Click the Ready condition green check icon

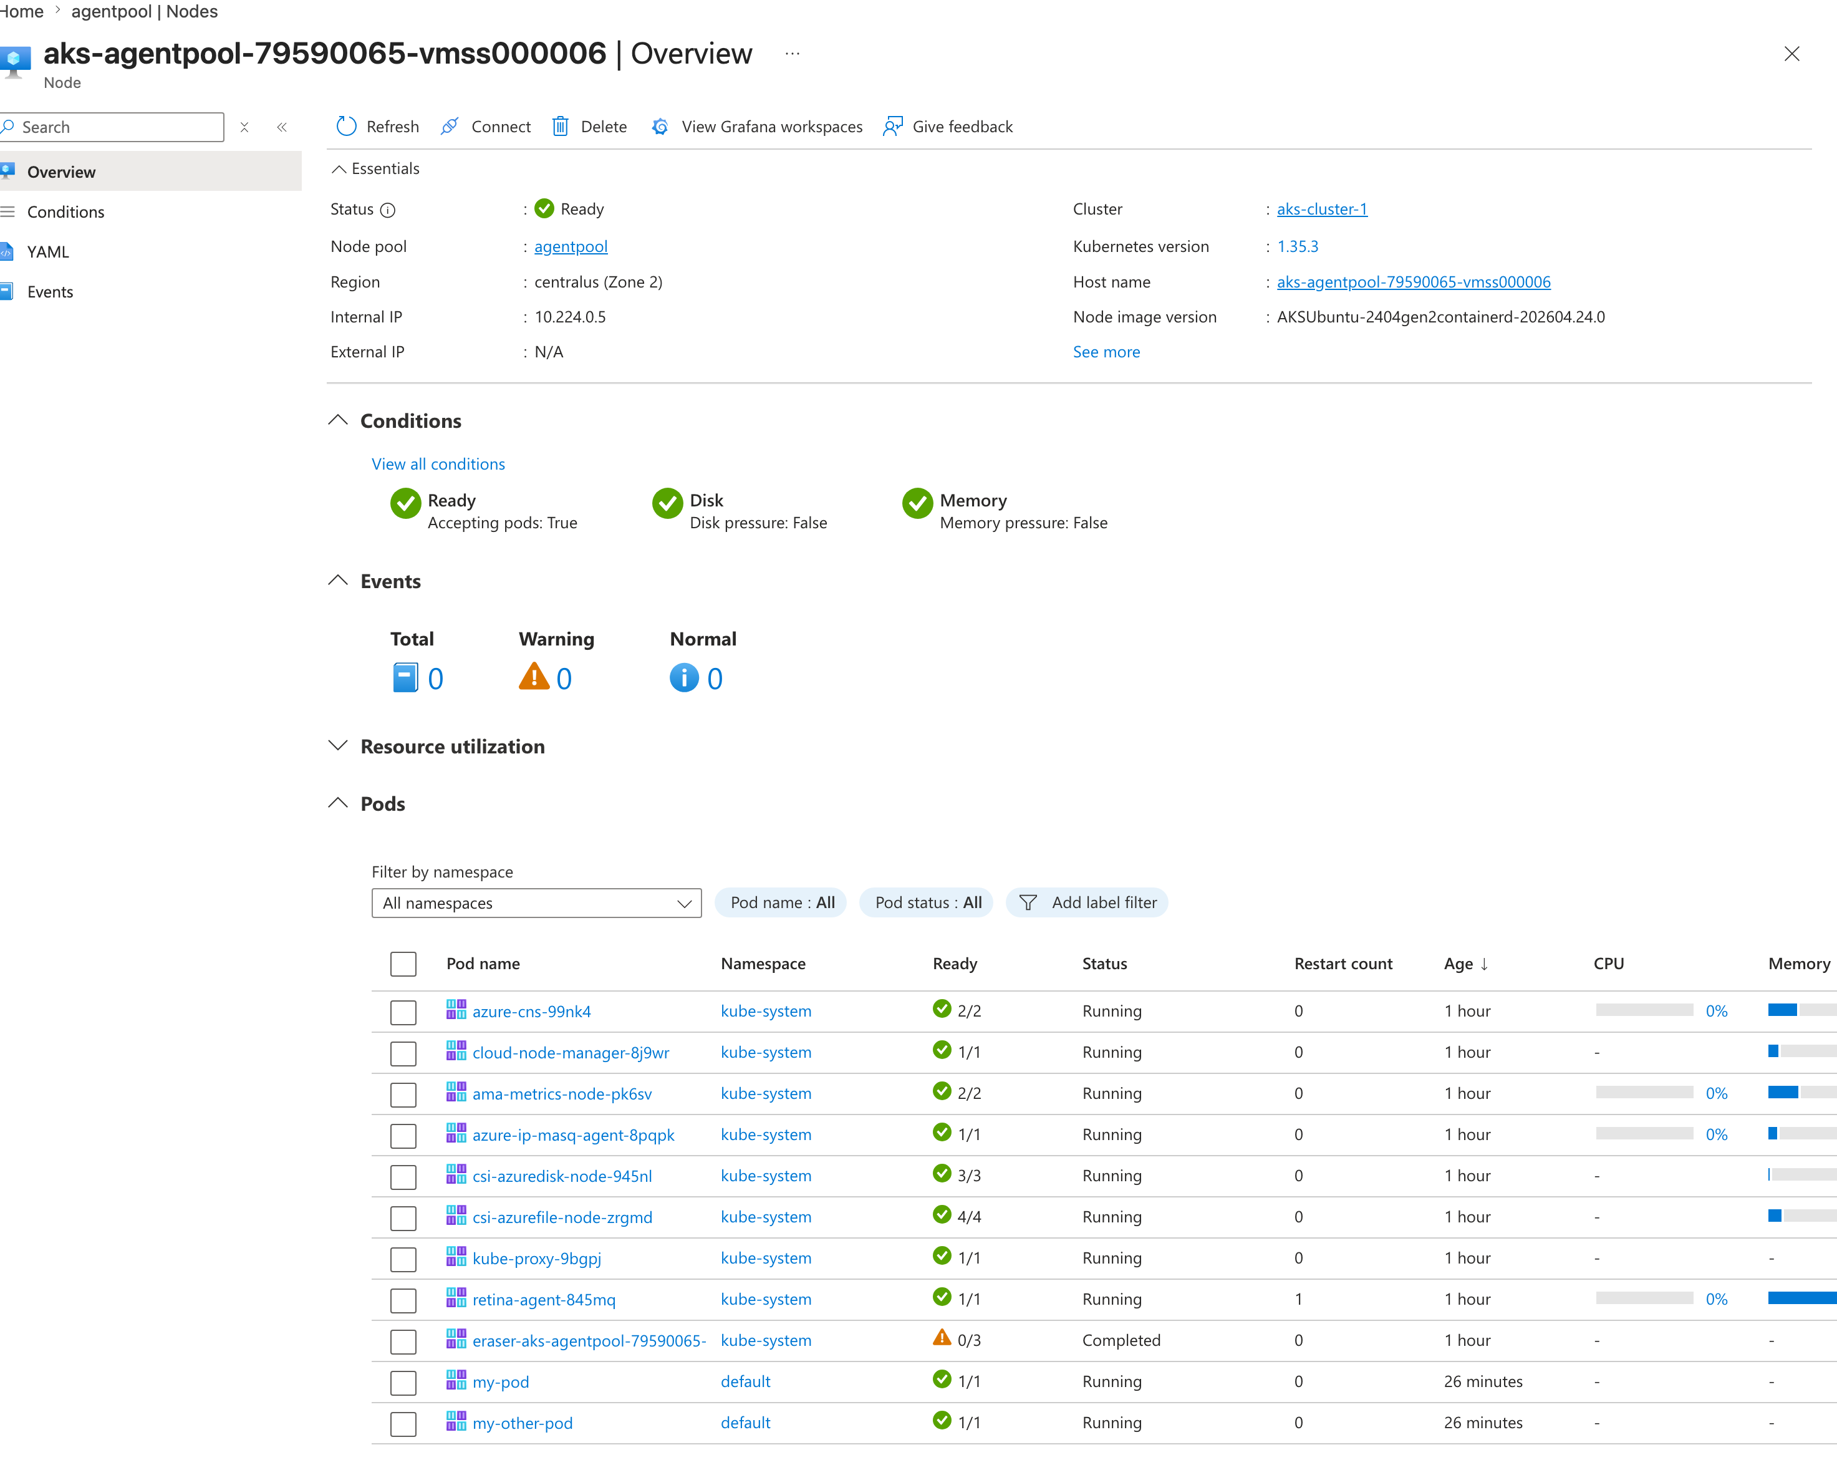click(405, 503)
